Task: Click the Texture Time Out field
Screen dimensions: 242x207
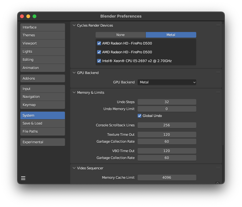Action: [x=167, y=135]
